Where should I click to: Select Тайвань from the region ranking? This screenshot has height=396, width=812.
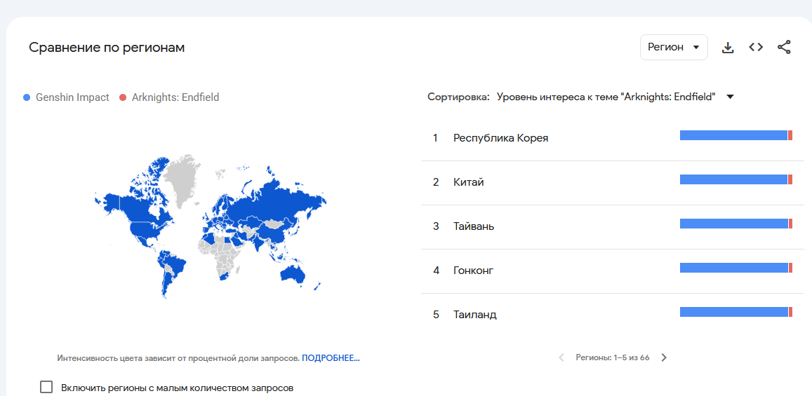[x=473, y=226]
